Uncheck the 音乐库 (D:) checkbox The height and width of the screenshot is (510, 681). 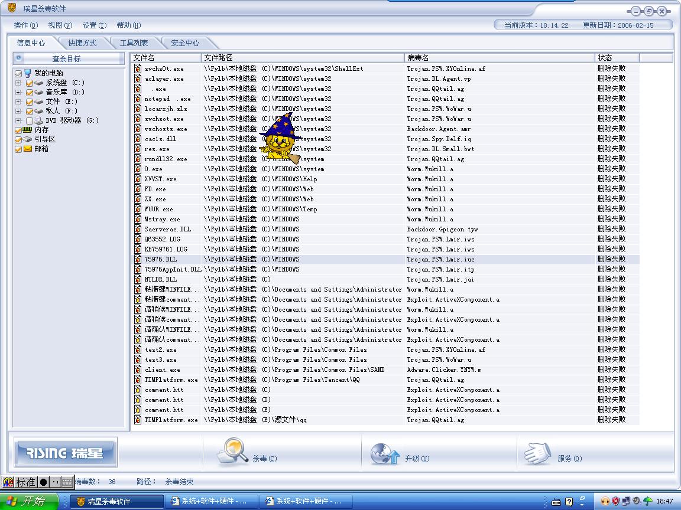pyautogui.click(x=30, y=92)
